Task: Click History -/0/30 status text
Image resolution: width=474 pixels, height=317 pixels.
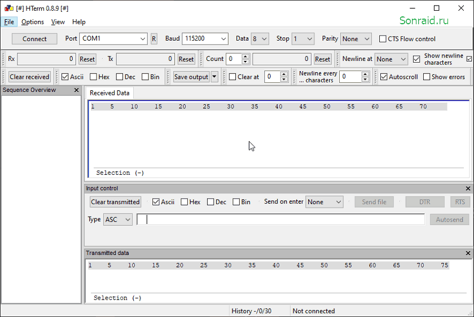Action: tap(252, 311)
